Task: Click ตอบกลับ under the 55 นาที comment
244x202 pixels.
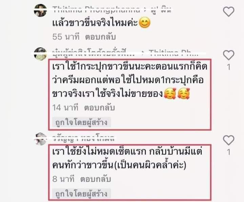Action: 100,37
